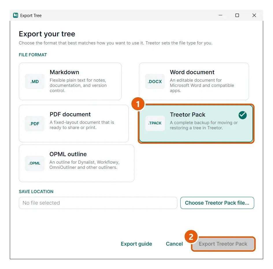Open the Export guide link

pyautogui.click(x=136, y=244)
